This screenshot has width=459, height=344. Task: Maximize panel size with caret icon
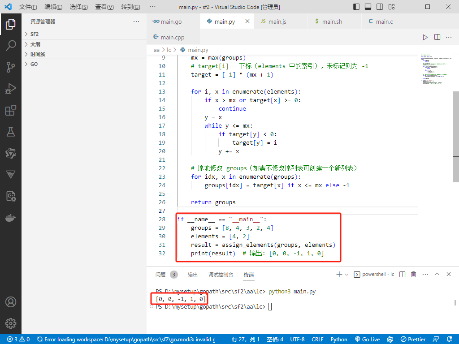[437, 275]
